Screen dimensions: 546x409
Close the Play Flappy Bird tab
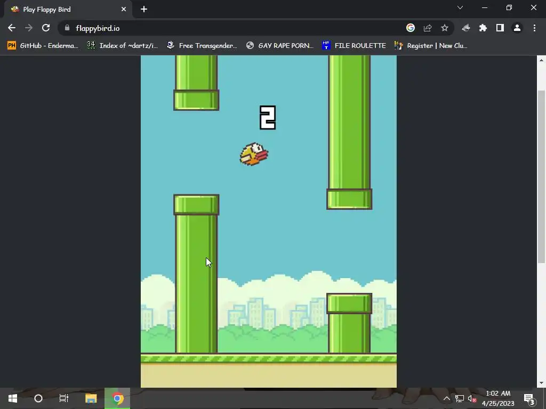coord(124,10)
